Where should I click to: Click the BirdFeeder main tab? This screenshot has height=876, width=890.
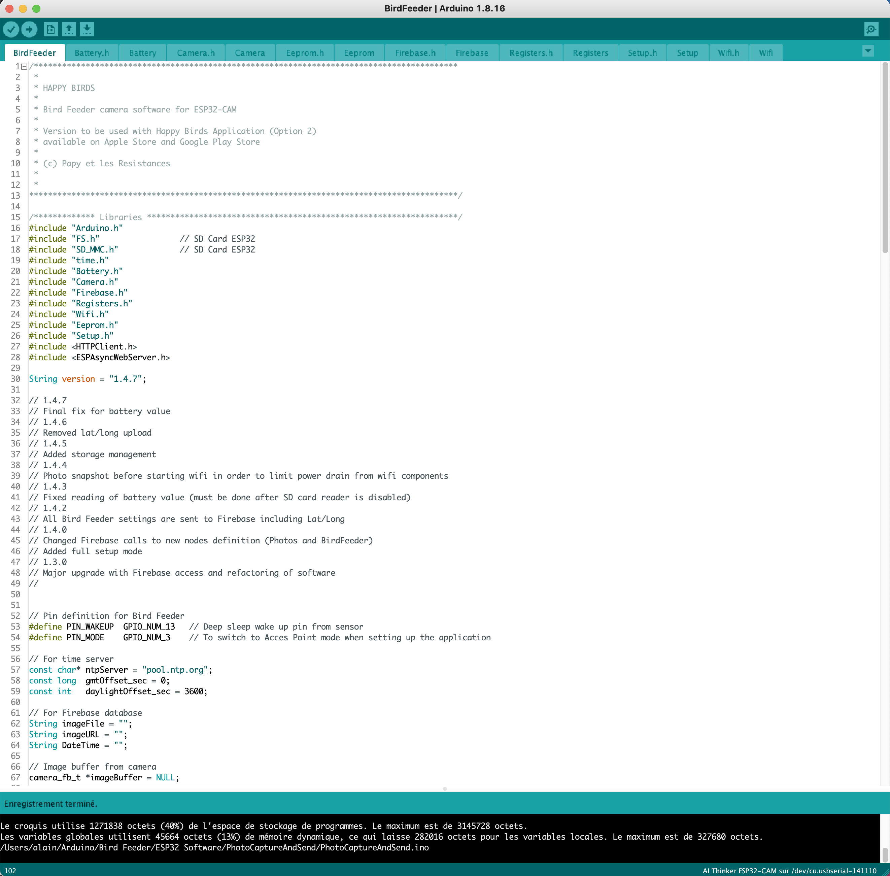[34, 52]
